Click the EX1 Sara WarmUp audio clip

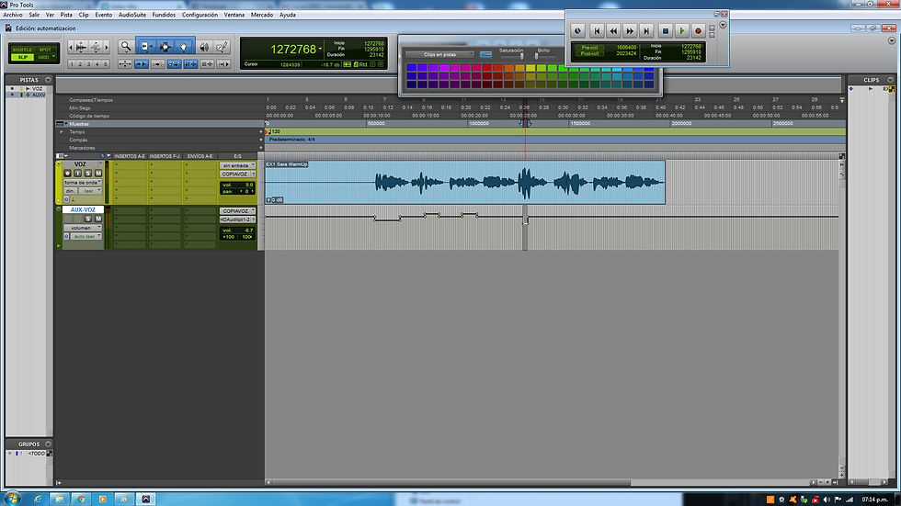[465, 183]
